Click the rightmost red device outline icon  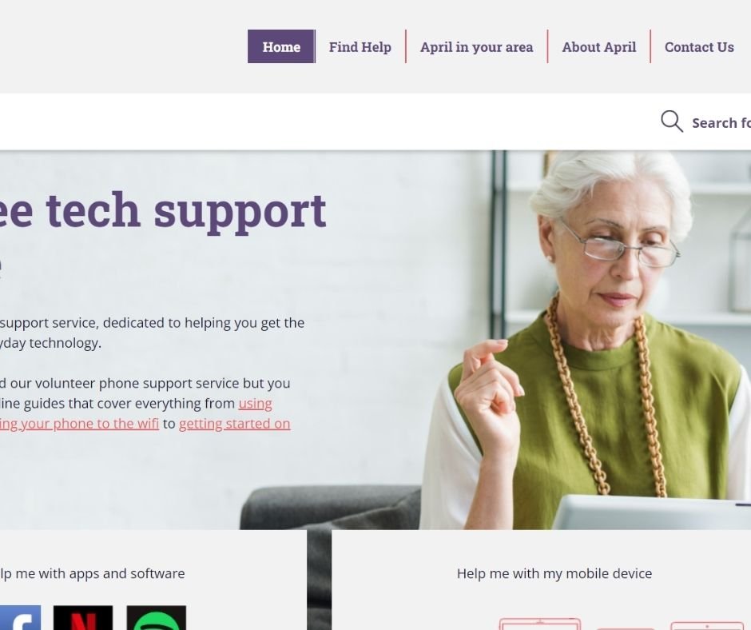pyautogui.click(x=707, y=626)
